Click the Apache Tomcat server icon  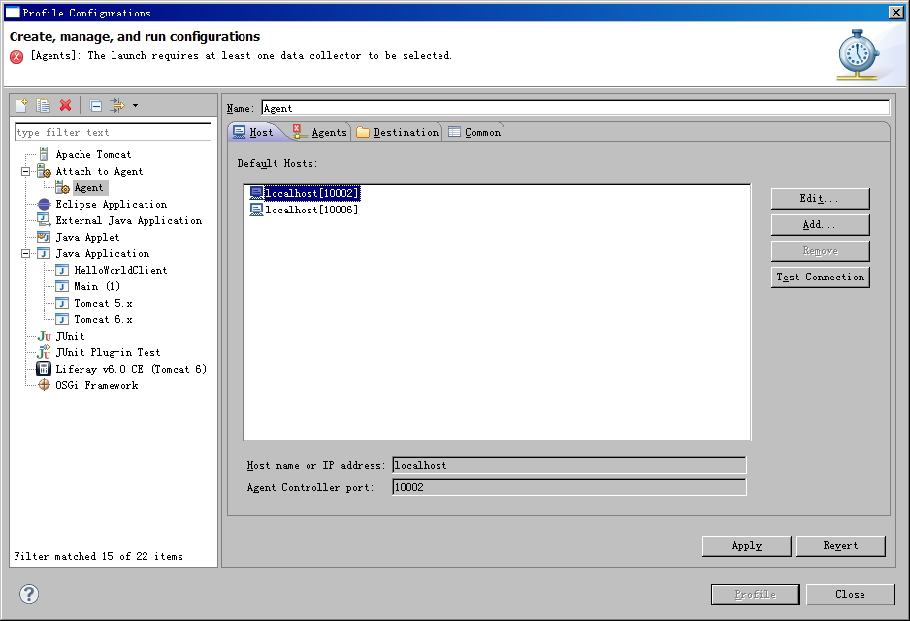[x=44, y=154]
